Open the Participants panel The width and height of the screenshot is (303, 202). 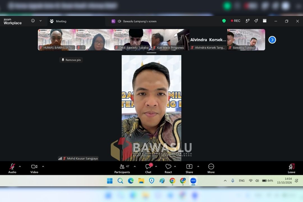pos(122,168)
